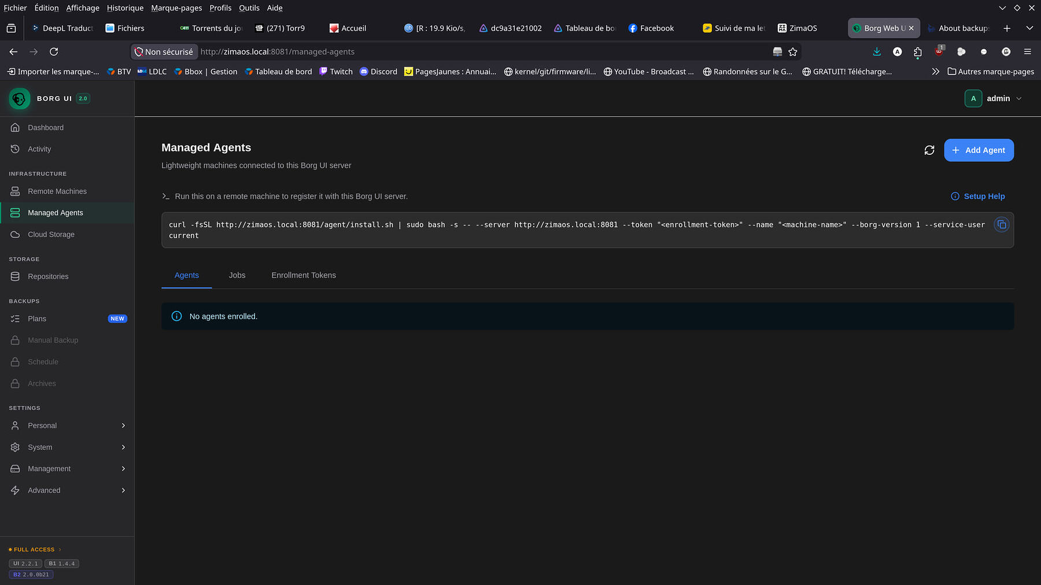The height and width of the screenshot is (585, 1041).
Task: Expand Management settings section
Action: (67, 469)
